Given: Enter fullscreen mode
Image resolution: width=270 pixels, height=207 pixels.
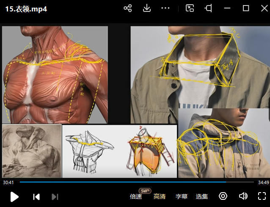Looking at the screenshot, I should coord(262,196).
